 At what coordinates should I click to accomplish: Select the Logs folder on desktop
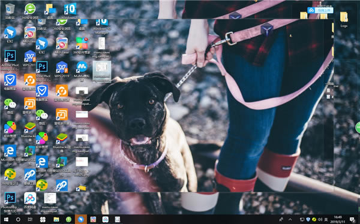point(344,19)
